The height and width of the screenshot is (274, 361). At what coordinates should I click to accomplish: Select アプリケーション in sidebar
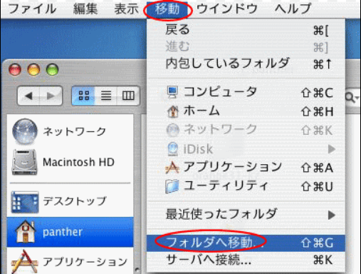[70, 262]
